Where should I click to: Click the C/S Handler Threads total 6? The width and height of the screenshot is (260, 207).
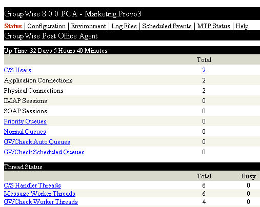point(204,185)
